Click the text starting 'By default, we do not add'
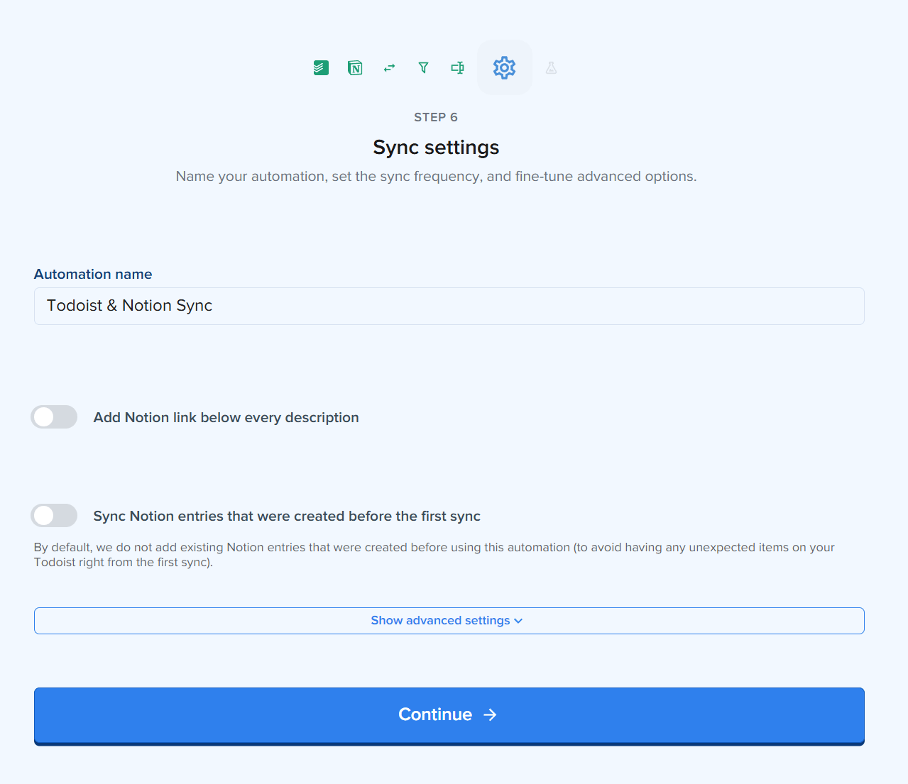 pyautogui.click(x=434, y=555)
